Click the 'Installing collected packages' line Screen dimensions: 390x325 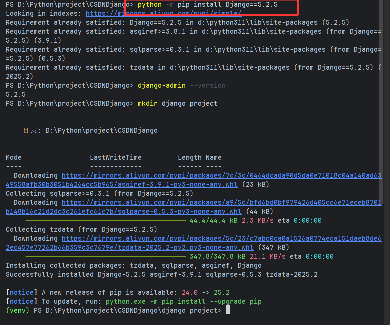pos(134,266)
